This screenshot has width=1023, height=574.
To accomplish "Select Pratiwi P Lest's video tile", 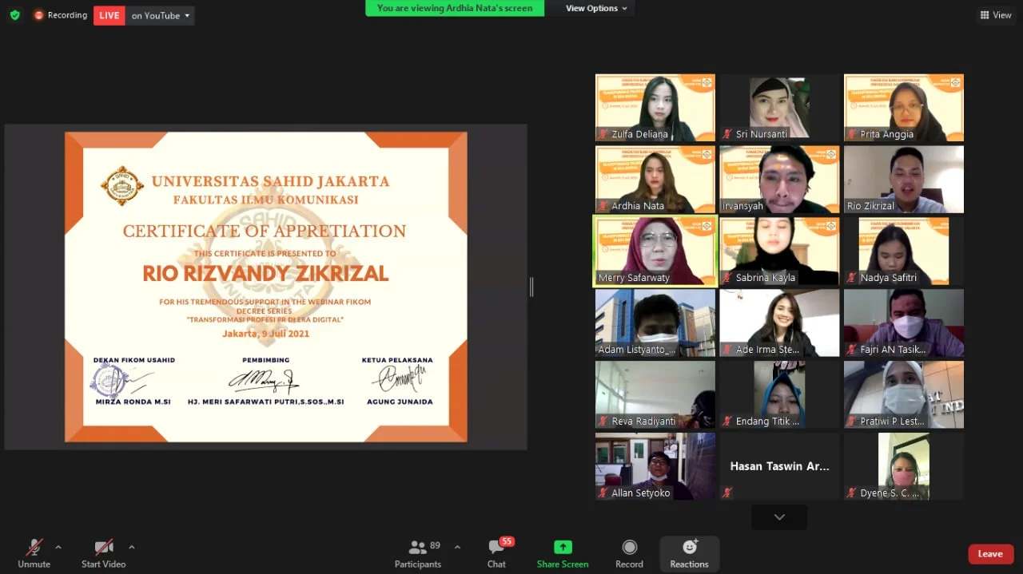I will [904, 394].
